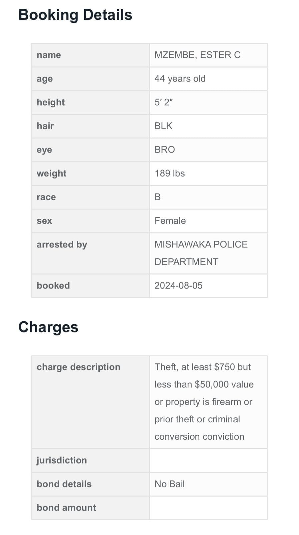Click the booked date 2024-08-05
299x535 pixels.
178,286
